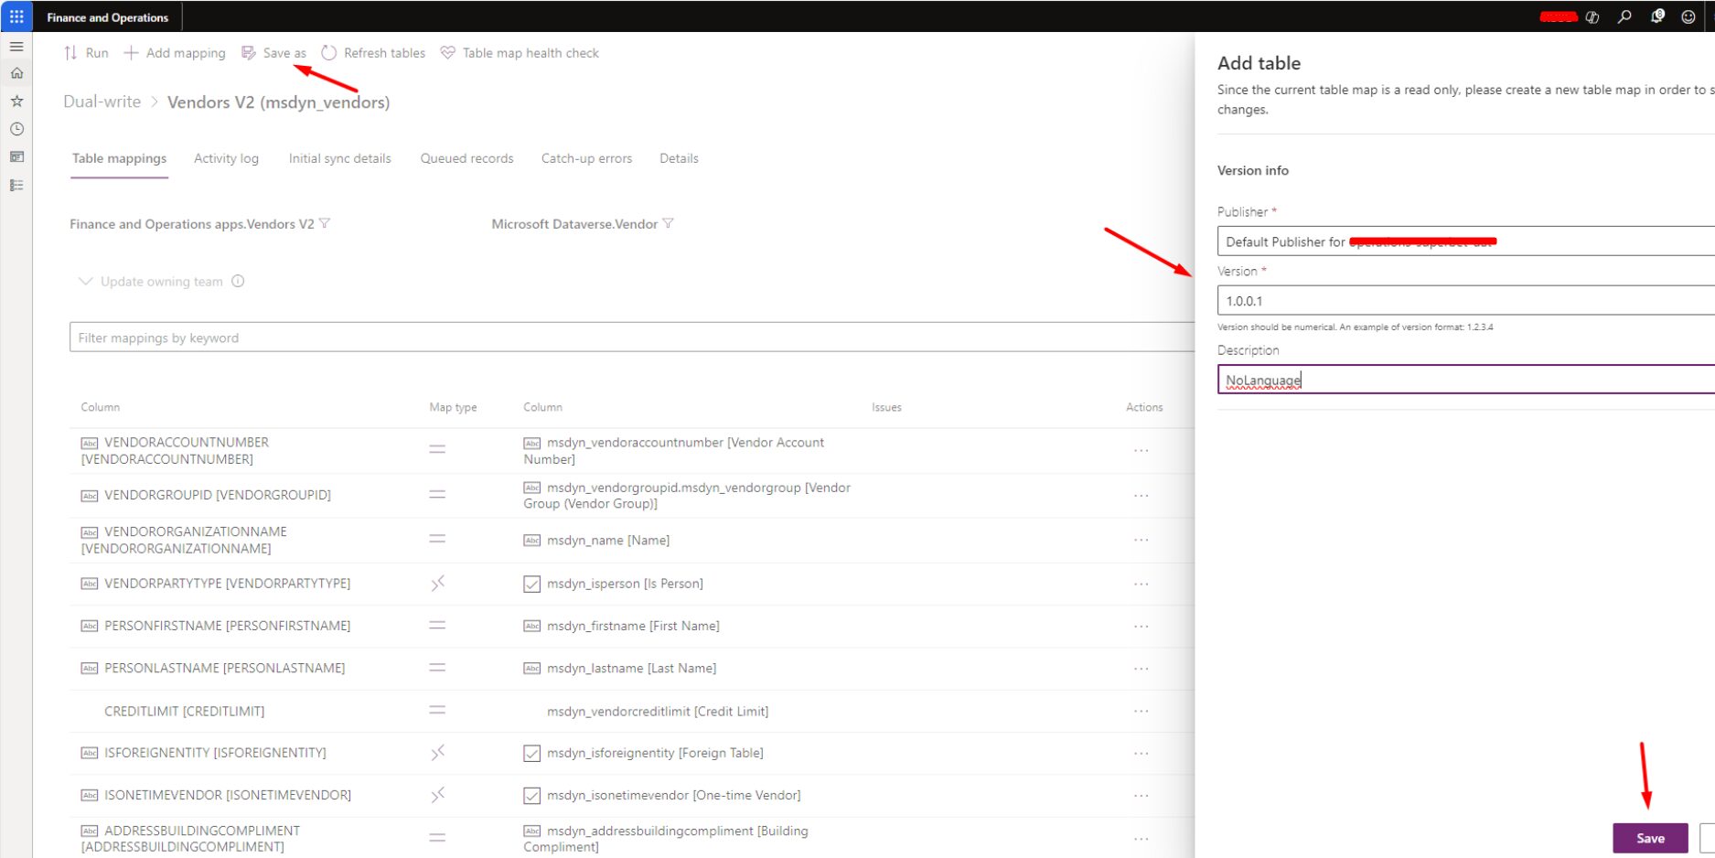Open actions menu for CREDITLIMIT row
The image size is (1715, 858).
1141,711
